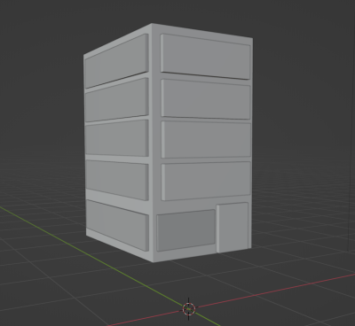Select second-from-top window on the left face
This screenshot has width=355, height=326.
(x=117, y=100)
